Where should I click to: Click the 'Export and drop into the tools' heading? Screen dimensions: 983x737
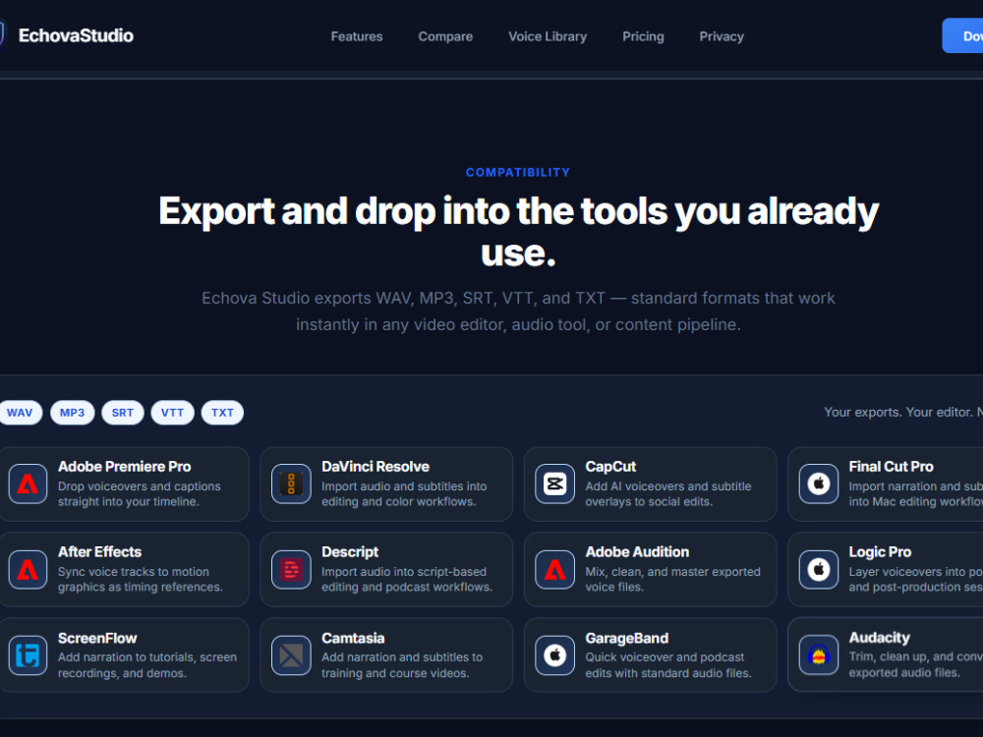point(518,231)
